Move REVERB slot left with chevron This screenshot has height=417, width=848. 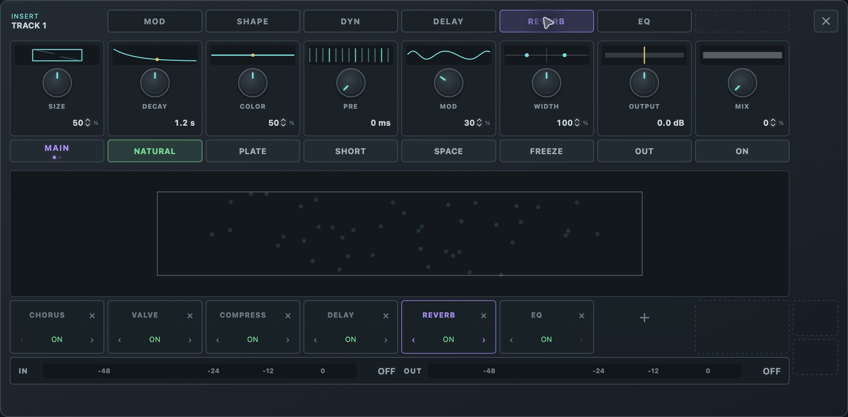pyautogui.click(x=413, y=340)
